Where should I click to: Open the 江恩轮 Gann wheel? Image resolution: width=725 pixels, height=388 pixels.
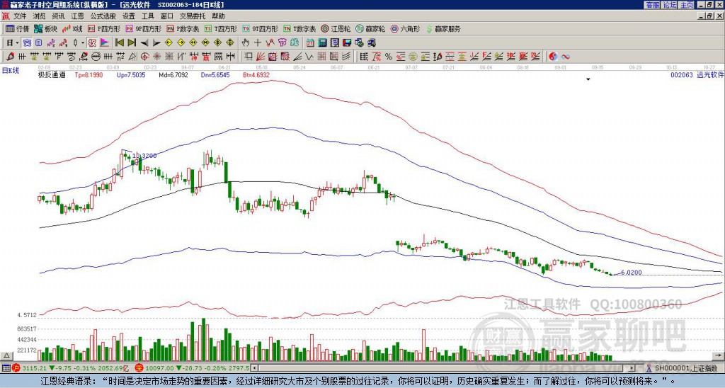click(x=336, y=28)
